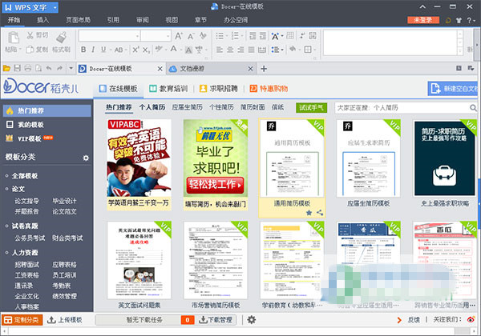Click the 反馈 link
The image size is (481, 336).
tap(414, 320)
